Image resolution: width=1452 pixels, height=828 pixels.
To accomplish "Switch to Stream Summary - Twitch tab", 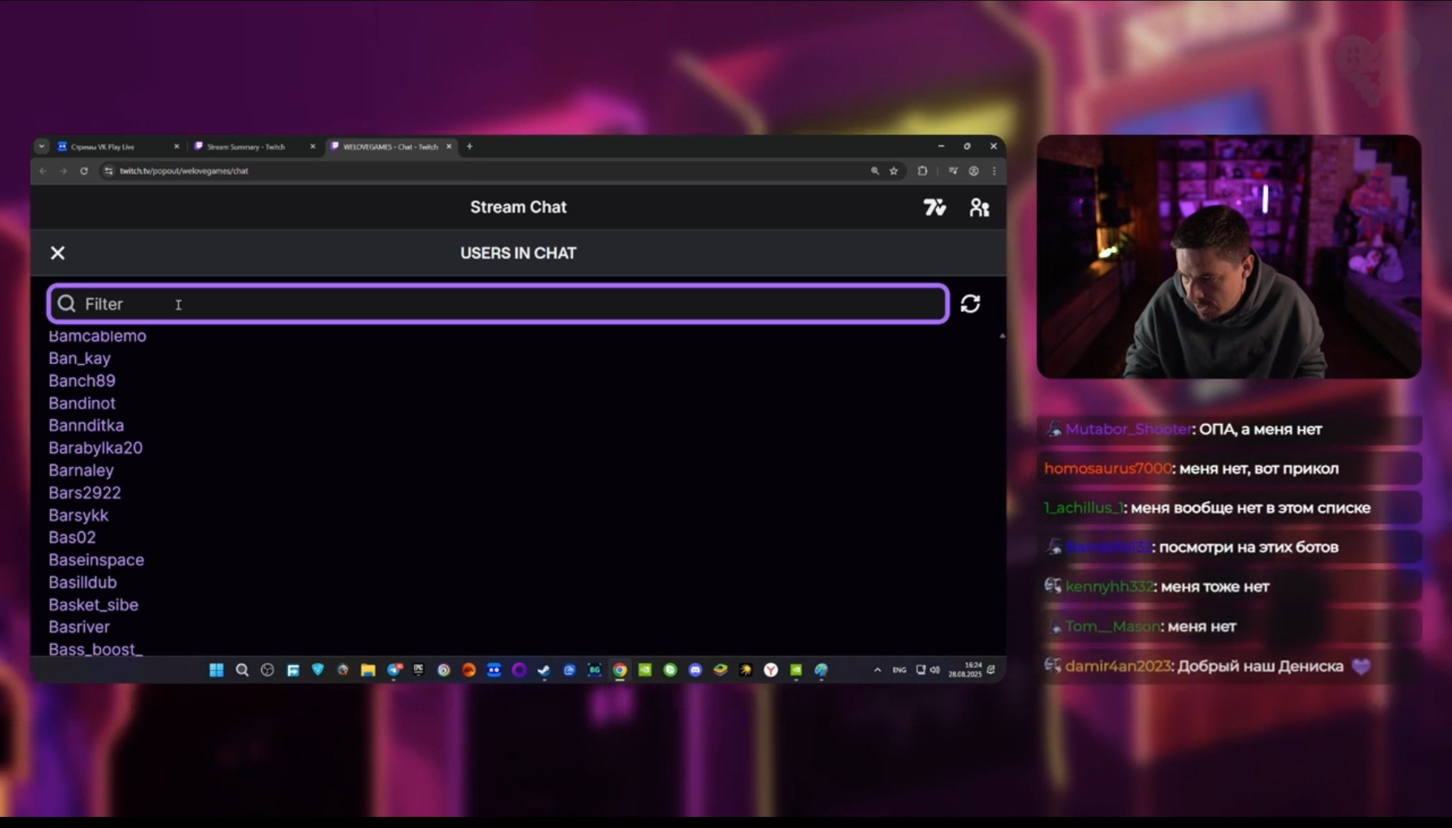I will [246, 147].
